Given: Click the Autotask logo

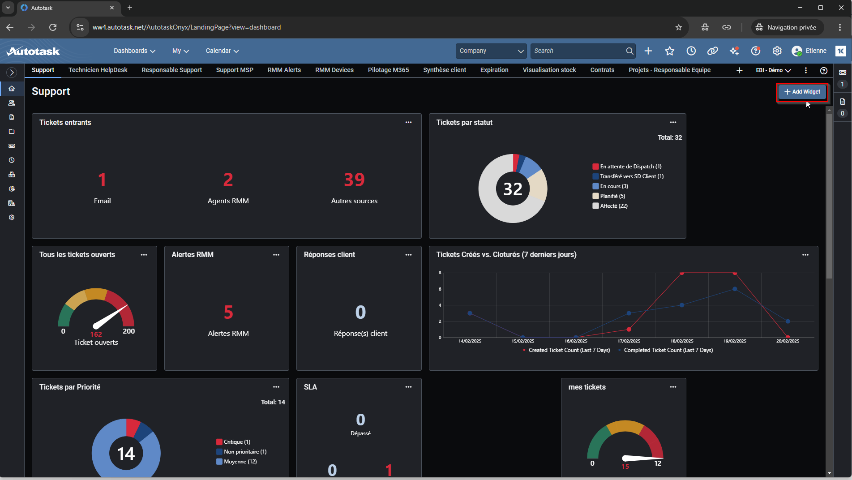Looking at the screenshot, I should pyautogui.click(x=33, y=51).
